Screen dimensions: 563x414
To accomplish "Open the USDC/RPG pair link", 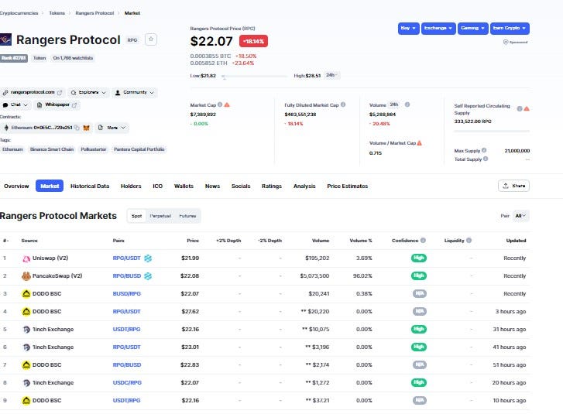I will (x=127, y=383).
